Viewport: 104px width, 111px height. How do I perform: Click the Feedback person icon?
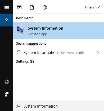[x=7, y=94]
